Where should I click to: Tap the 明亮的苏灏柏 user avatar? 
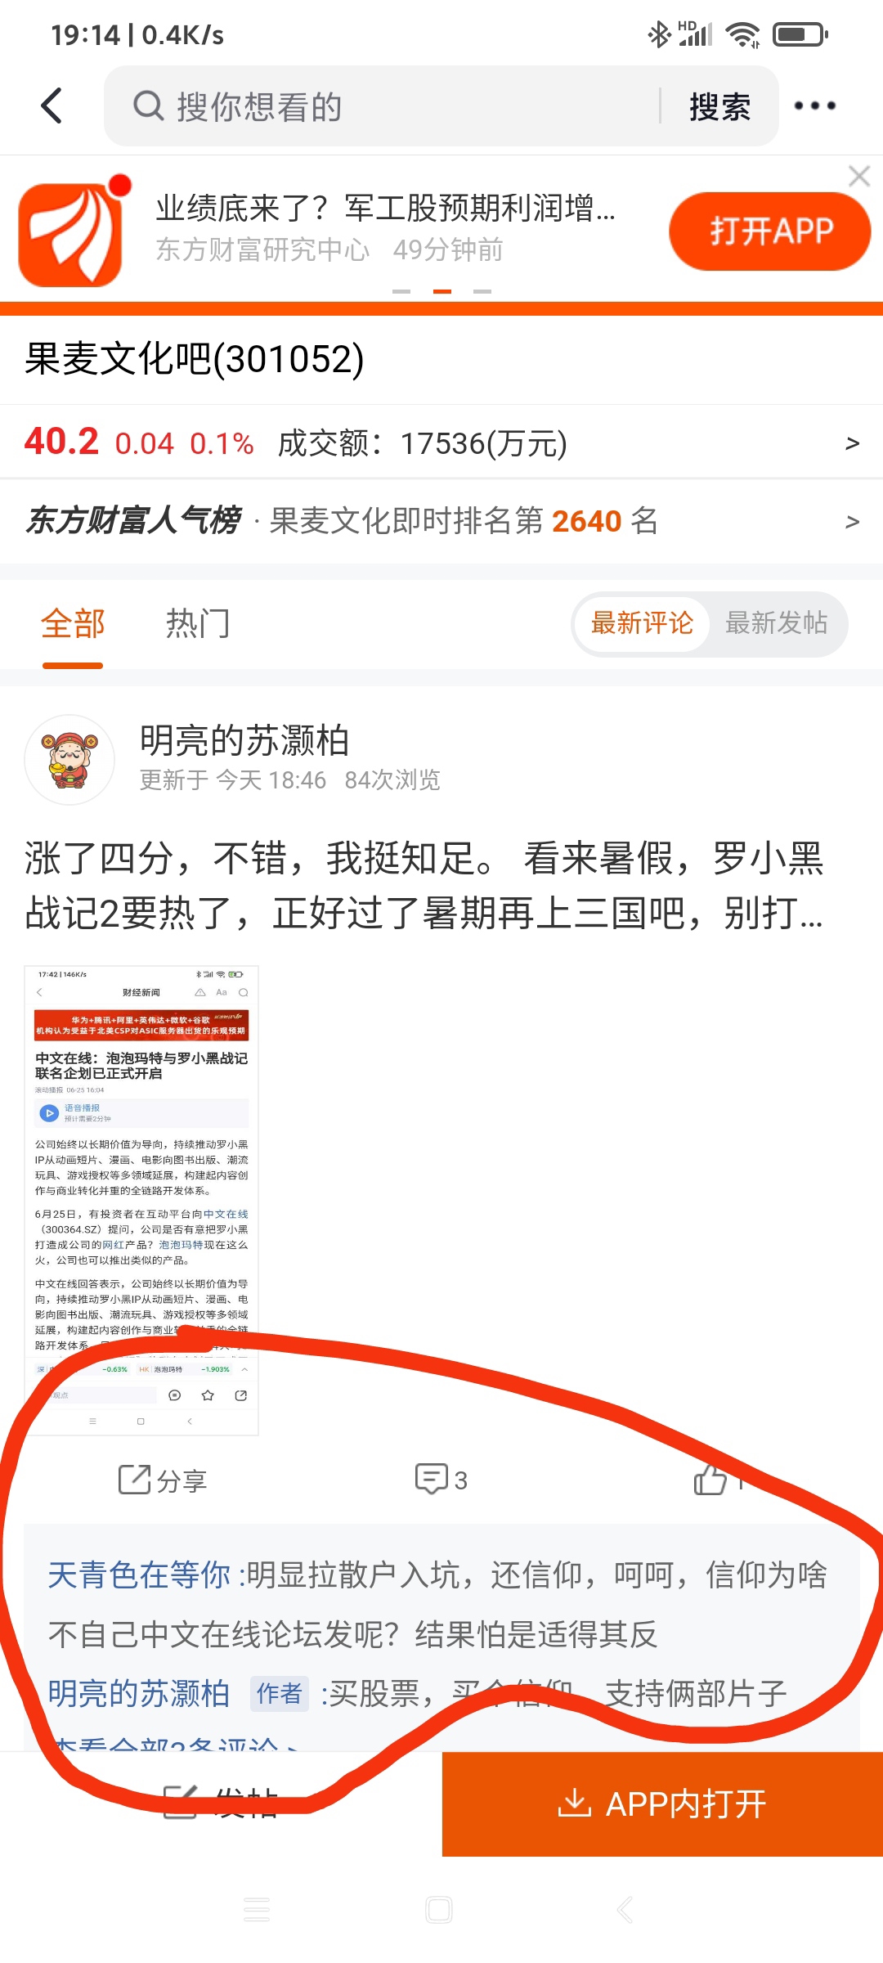pos(69,759)
